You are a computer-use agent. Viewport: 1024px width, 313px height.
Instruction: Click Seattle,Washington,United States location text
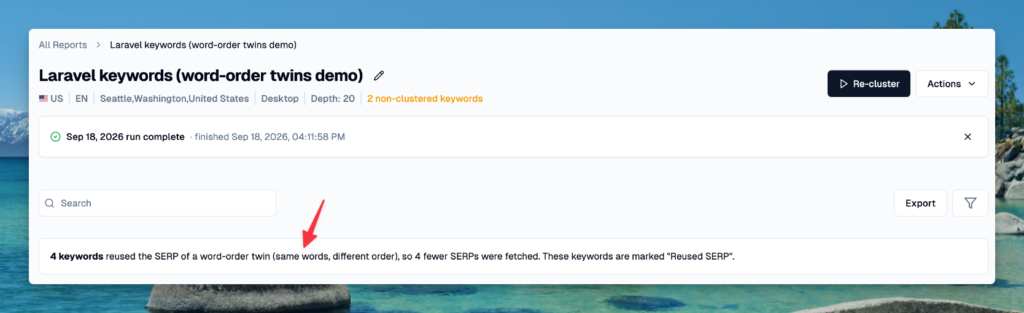pyautogui.click(x=174, y=99)
